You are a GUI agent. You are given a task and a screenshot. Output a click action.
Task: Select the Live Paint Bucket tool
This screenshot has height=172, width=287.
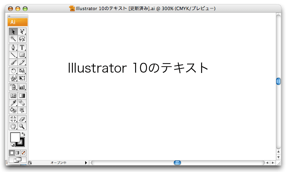pos(13,110)
